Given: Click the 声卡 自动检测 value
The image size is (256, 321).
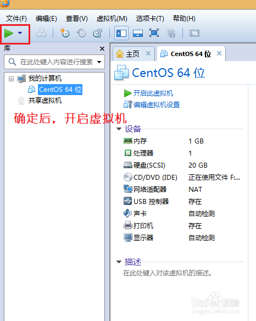Looking at the screenshot, I should tap(202, 214).
